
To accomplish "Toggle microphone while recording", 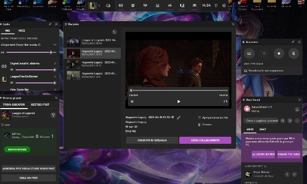I will coord(293,53).
